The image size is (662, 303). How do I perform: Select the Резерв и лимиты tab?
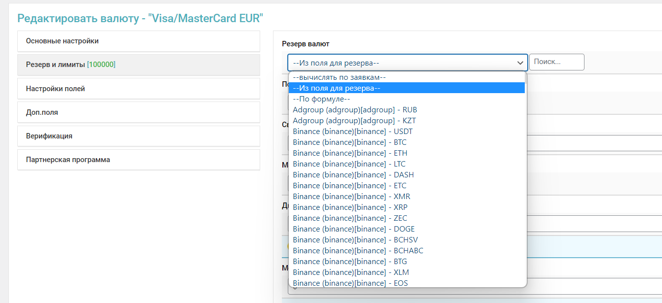pos(138,65)
